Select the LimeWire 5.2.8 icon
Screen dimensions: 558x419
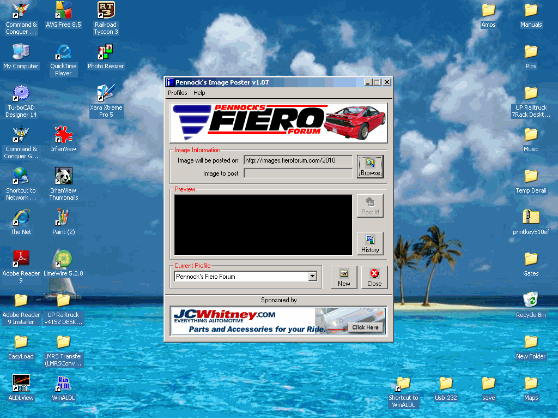[x=63, y=264]
